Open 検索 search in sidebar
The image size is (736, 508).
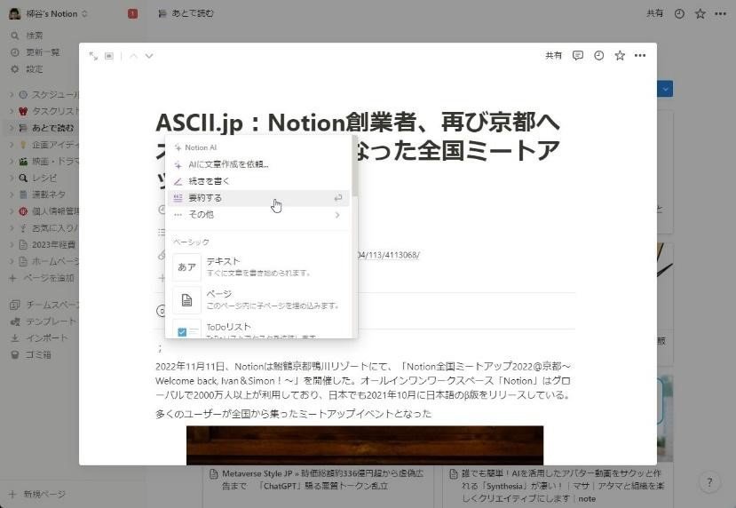tap(35, 36)
